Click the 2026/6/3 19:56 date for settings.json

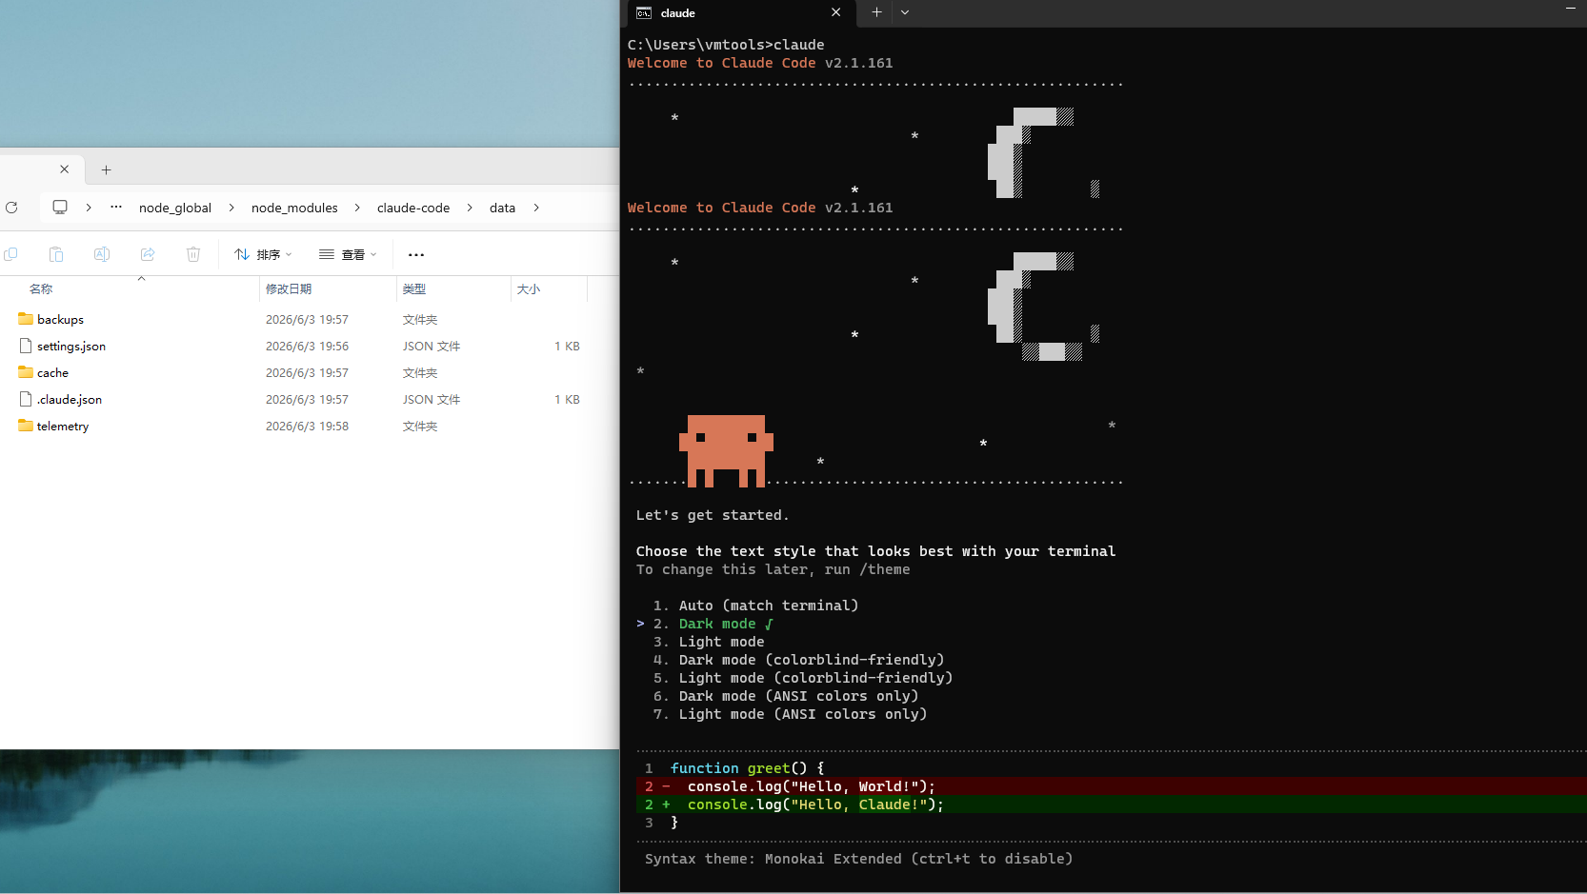[x=307, y=346]
